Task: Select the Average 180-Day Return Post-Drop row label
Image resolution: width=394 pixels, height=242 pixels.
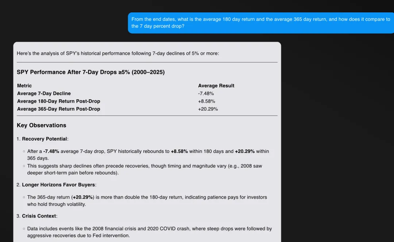Action: (x=58, y=101)
